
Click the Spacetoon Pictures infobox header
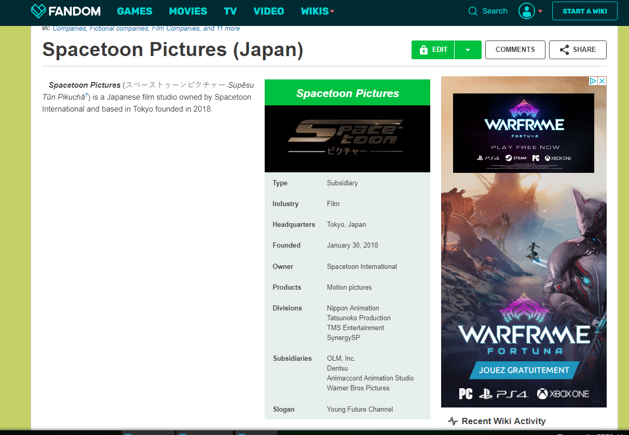click(x=347, y=93)
